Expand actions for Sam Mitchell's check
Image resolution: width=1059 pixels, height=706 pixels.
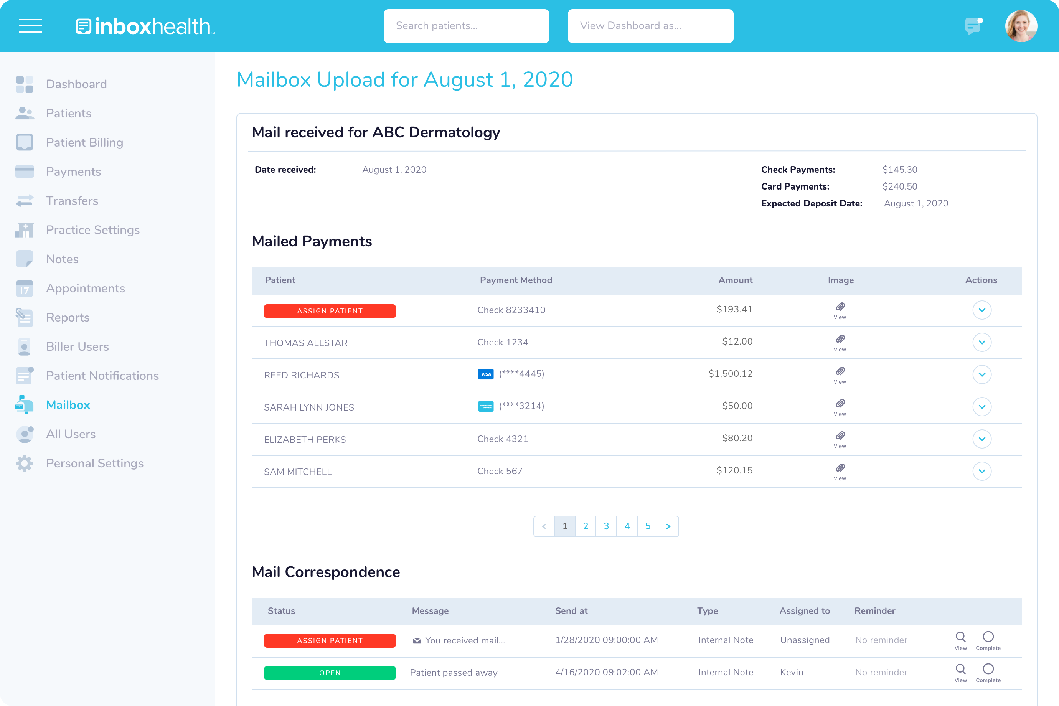[982, 471]
